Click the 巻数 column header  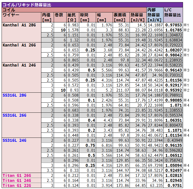click(60, 17)
